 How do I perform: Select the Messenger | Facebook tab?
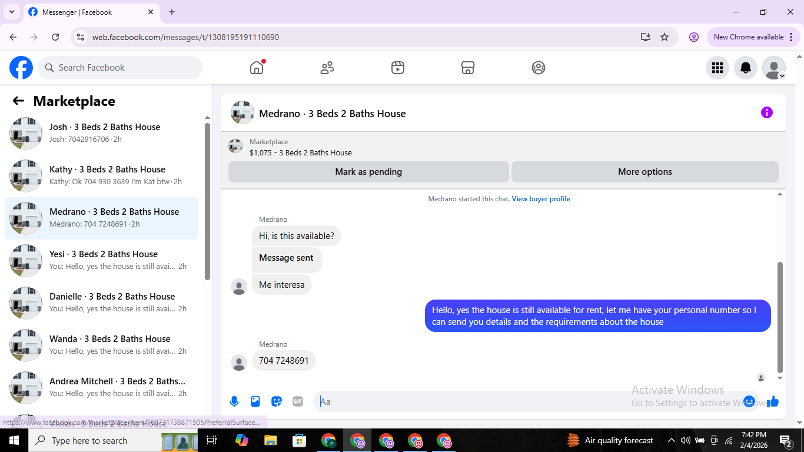(91, 12)
